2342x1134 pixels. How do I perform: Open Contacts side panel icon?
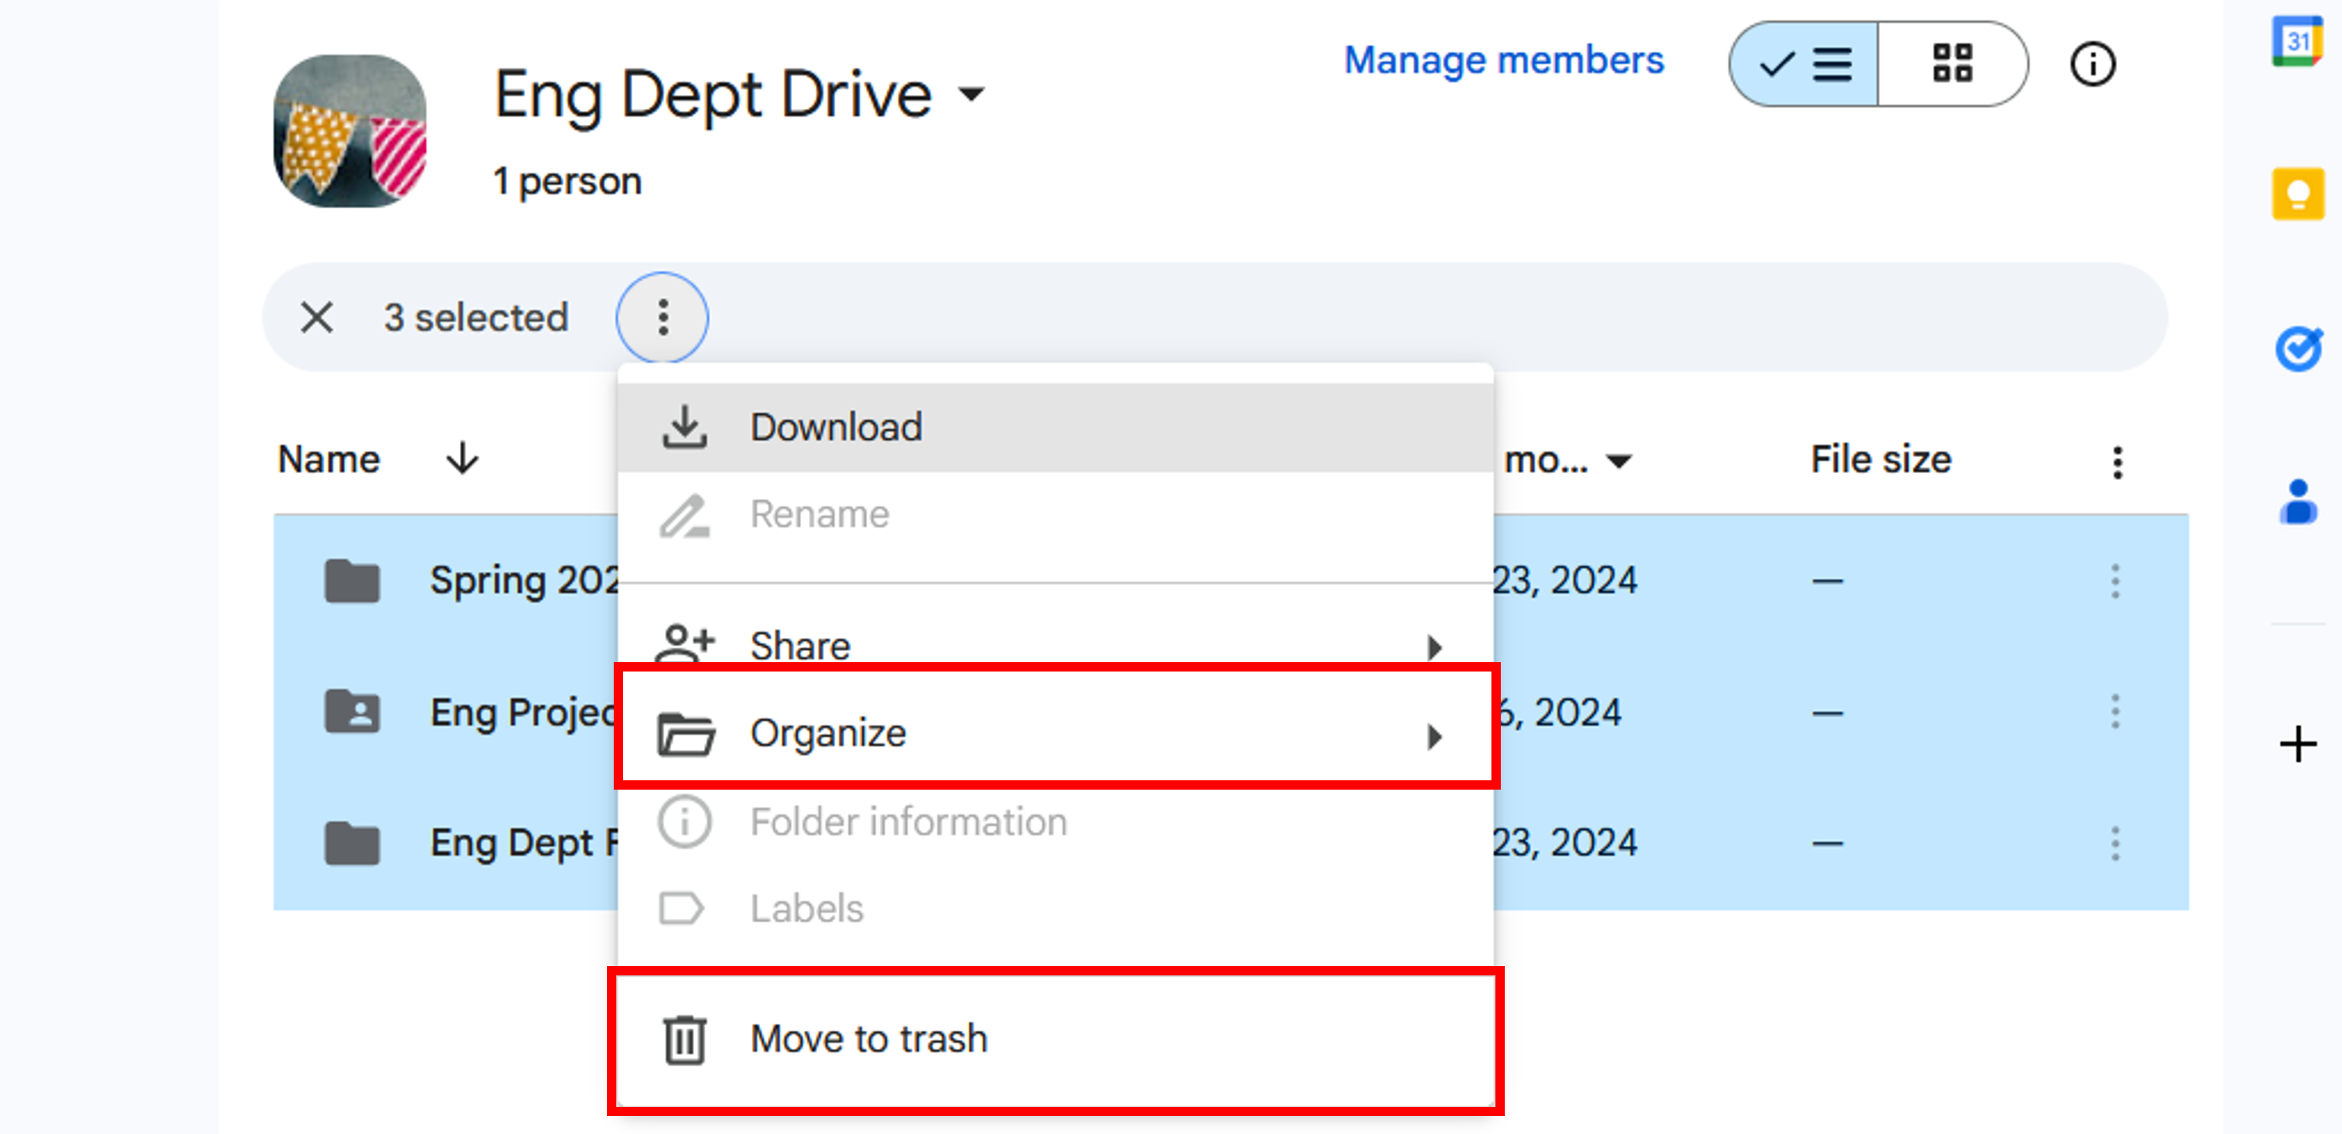(2296, 502)
